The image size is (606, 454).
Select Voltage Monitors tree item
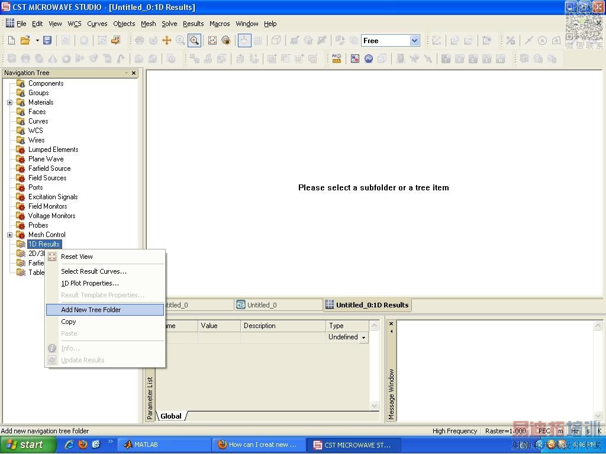pos(52,216)
